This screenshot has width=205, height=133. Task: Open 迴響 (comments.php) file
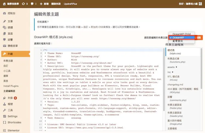tap(177, 99)
